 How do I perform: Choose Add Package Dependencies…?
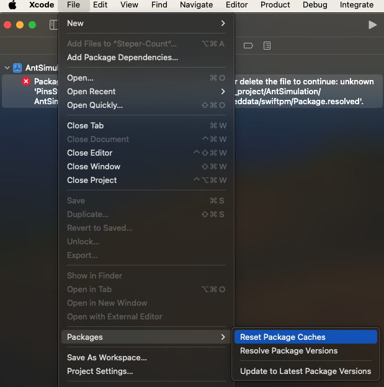pyautogui.click(x=146, y=58)
